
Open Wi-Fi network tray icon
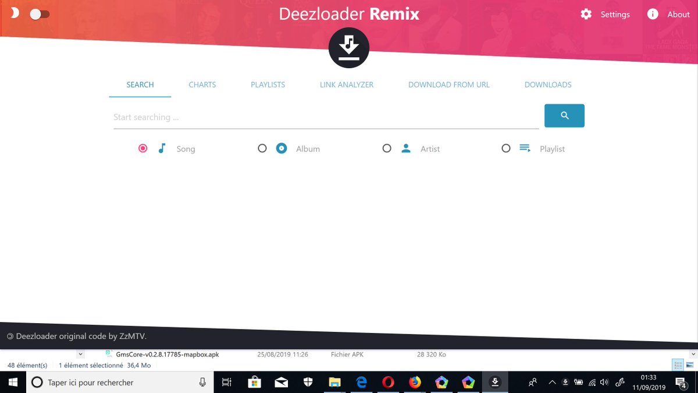coord(592,383)
